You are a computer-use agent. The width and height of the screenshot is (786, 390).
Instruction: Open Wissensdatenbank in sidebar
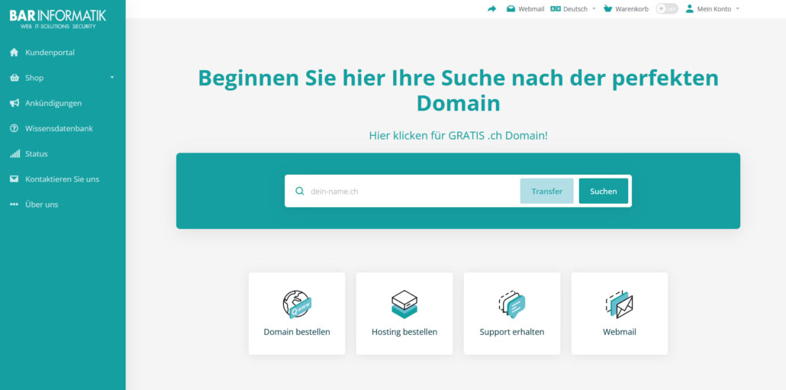click(x=59, y=128)
